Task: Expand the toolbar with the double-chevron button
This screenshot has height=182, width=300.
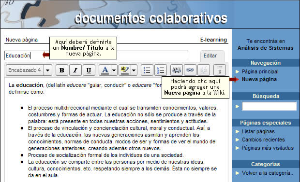Action: pos(220,70)
